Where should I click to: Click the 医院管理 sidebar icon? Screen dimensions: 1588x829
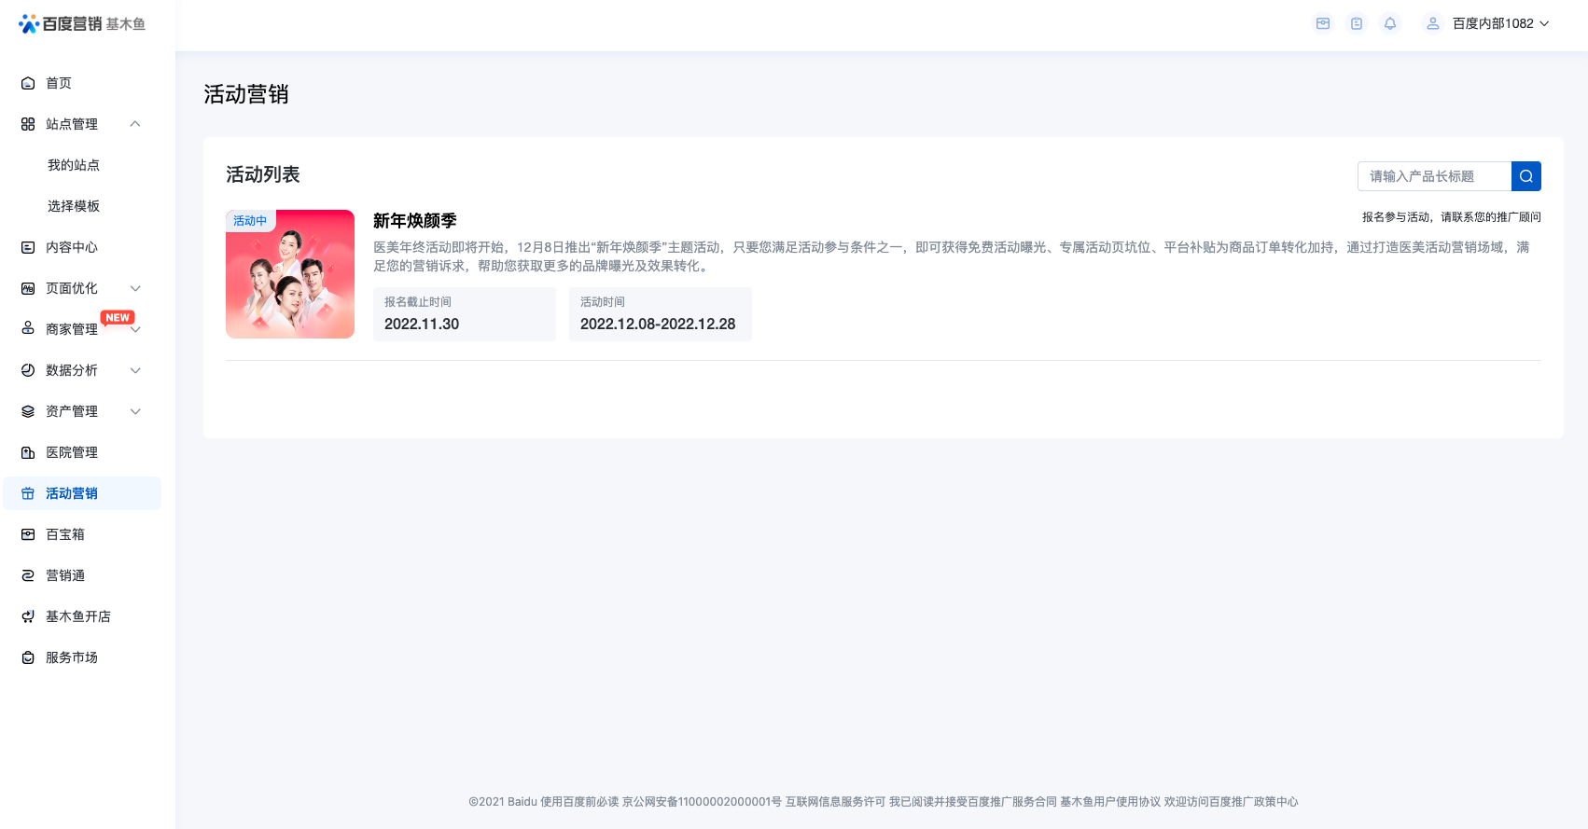point(28,452)
